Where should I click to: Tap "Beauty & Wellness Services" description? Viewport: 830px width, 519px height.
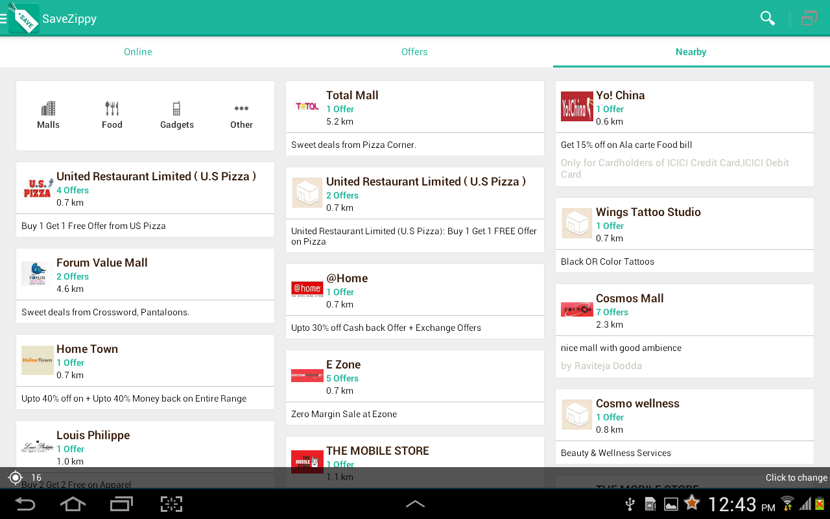click(x=616, y=453)
